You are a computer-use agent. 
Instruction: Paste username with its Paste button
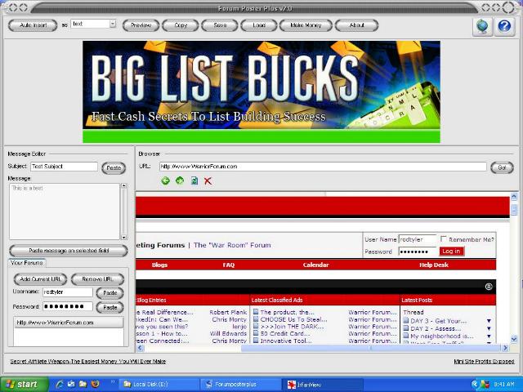110,293
